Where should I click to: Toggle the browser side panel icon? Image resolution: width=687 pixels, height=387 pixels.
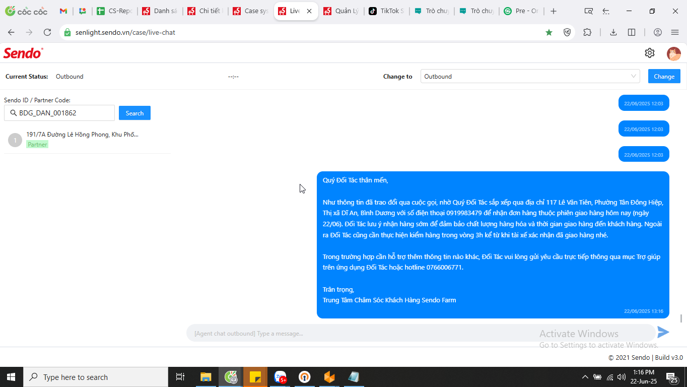[x=632, y=32]
